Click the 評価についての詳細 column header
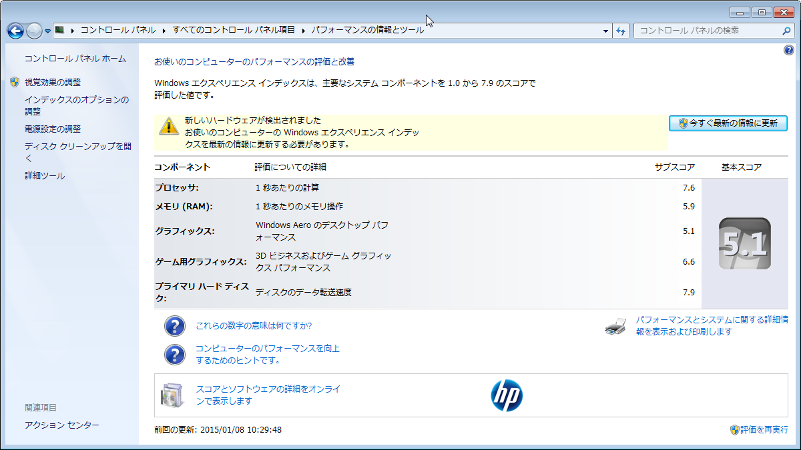The image size is (801, 450). (290, 167)
